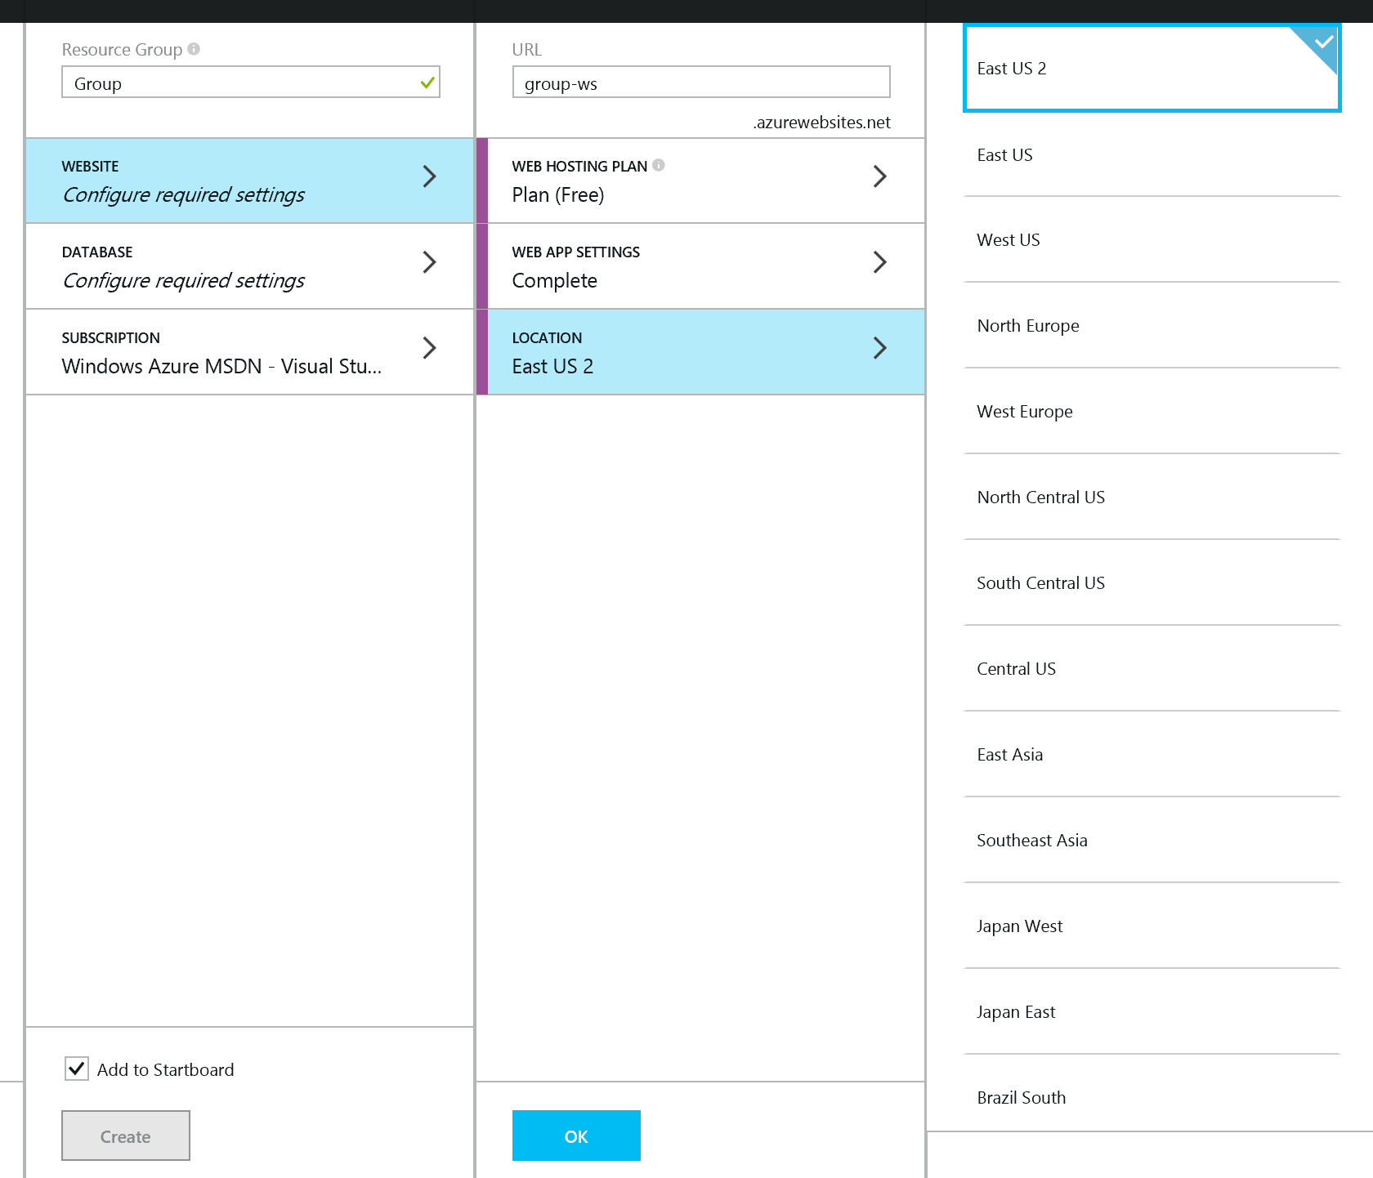Select the East US location
1373x1178 pixels.
tap(1152, 154)
